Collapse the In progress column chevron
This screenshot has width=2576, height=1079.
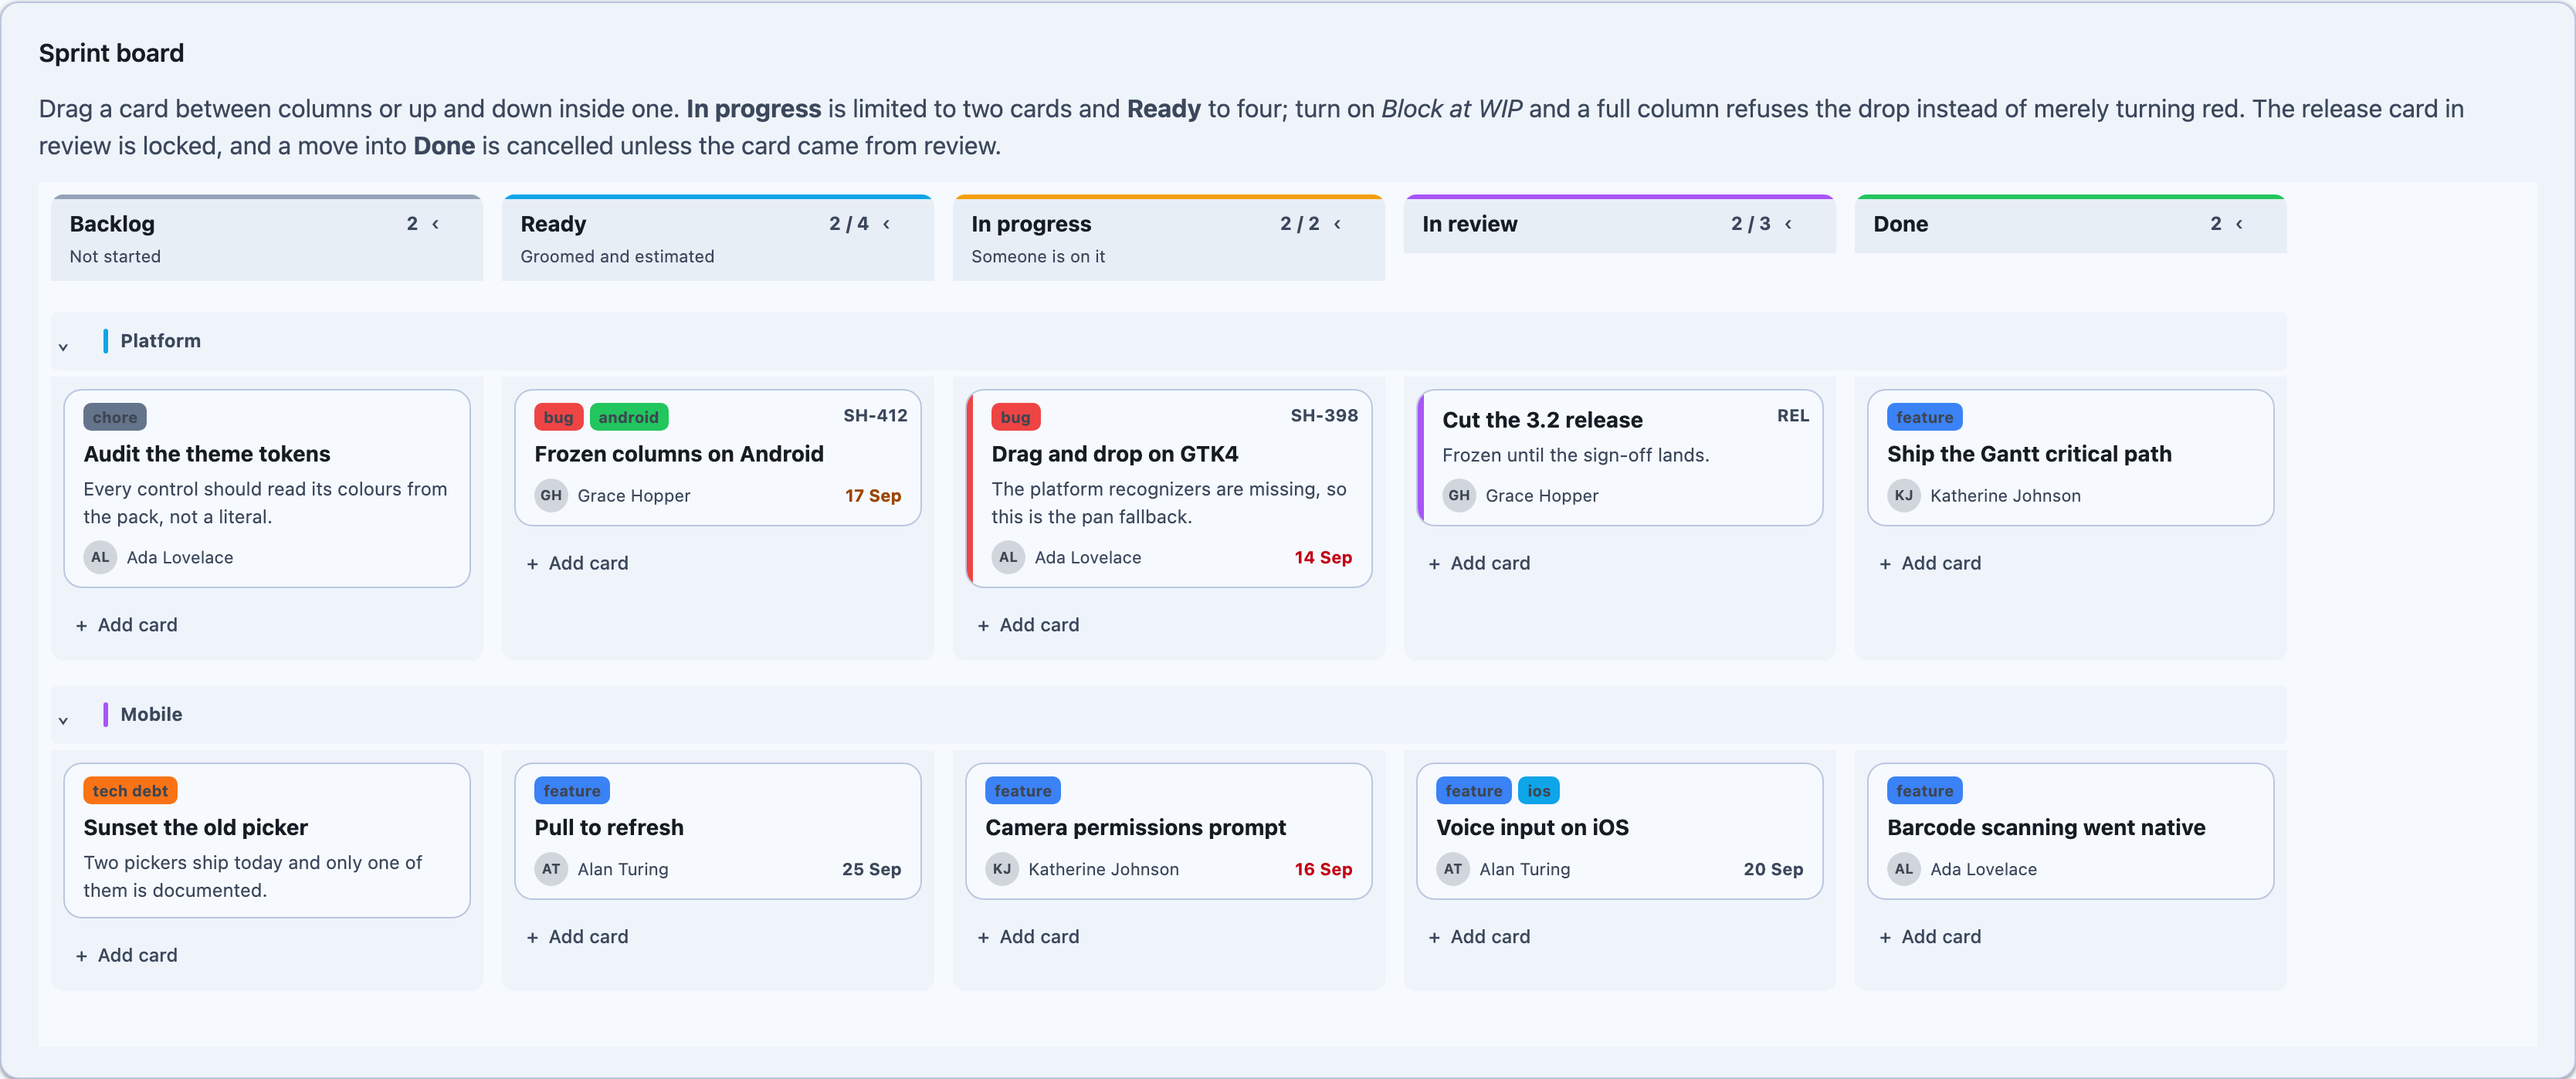coord(1337,224)
